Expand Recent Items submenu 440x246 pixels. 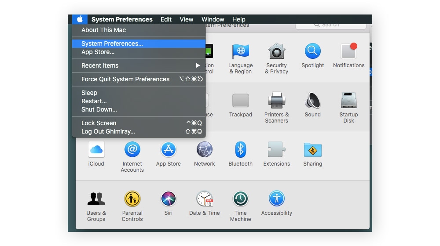coord(139,65)
